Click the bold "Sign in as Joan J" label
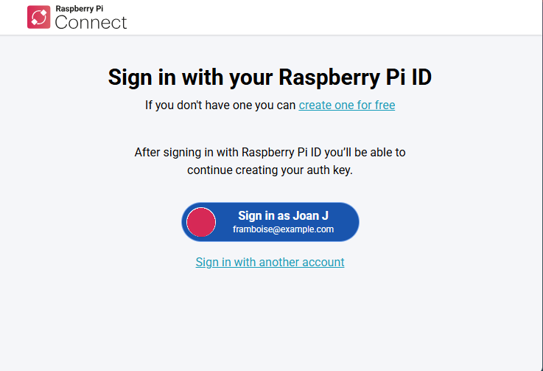Image resolution: width=543 pixels, height=371 pixels. pyautogui.click(x=283, y=215)
